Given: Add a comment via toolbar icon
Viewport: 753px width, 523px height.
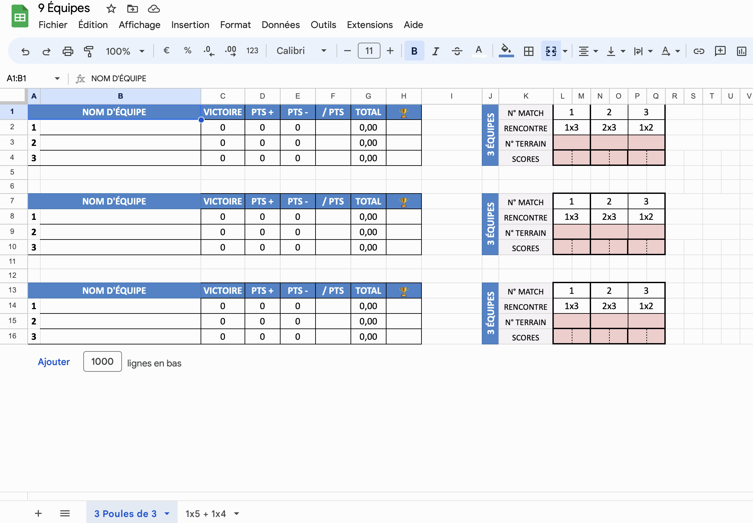Looking at the screenshot, I should (x=720, y=51).
